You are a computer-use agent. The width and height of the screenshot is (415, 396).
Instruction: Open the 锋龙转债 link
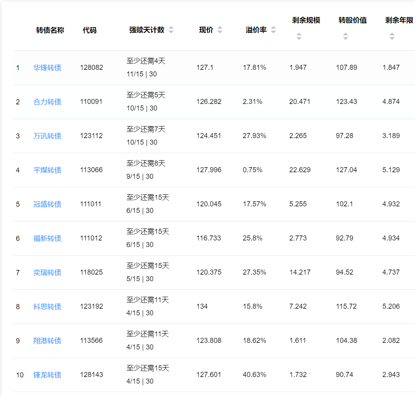[x=47, y=375]
